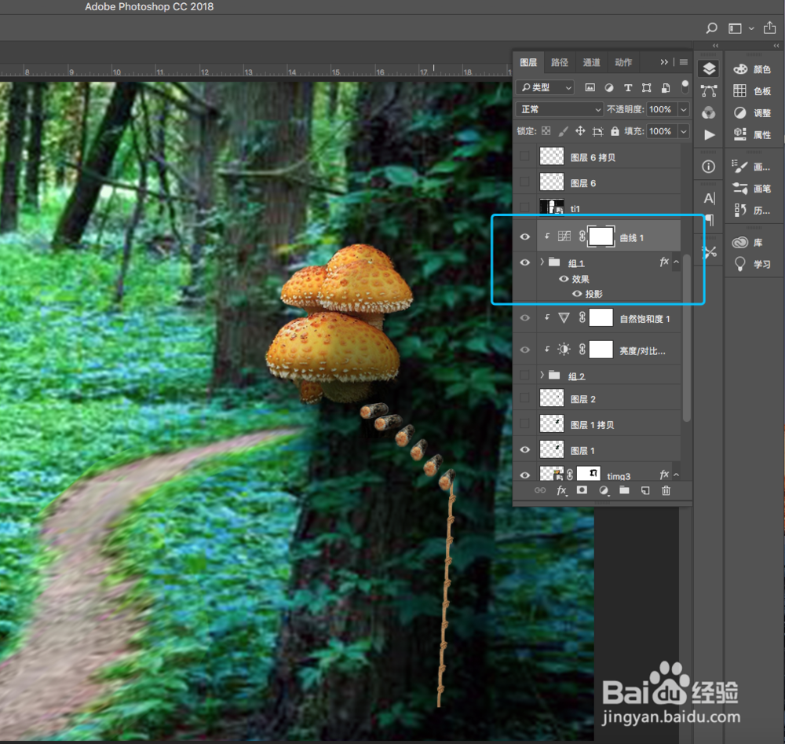Open the Character panel A| icon

(709, 199)
